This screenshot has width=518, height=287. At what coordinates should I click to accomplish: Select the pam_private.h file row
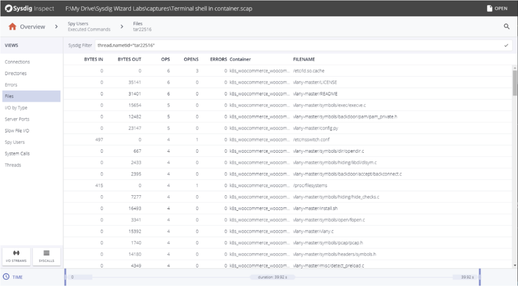point(287,117)
